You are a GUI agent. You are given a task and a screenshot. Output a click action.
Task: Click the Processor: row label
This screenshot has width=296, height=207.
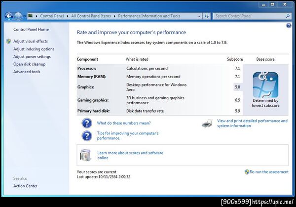(x=87, y=69)
